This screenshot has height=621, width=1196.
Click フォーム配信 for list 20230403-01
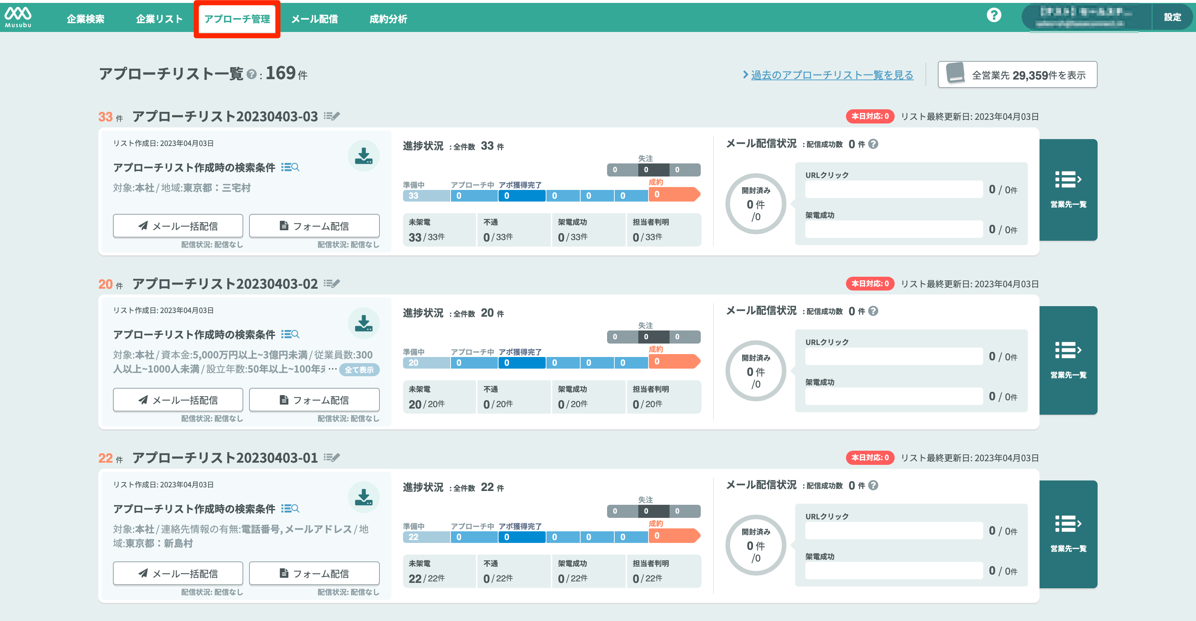(x=314, y=573)
